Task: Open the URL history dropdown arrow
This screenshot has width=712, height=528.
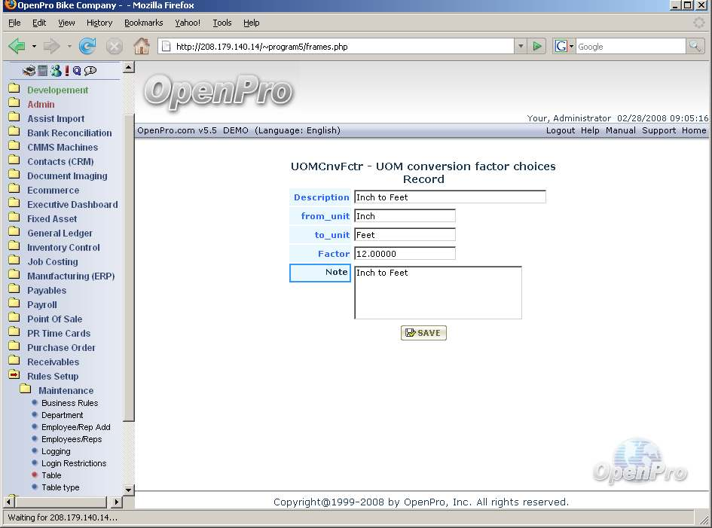Action: pyautogui.click(x=520, y=47)
